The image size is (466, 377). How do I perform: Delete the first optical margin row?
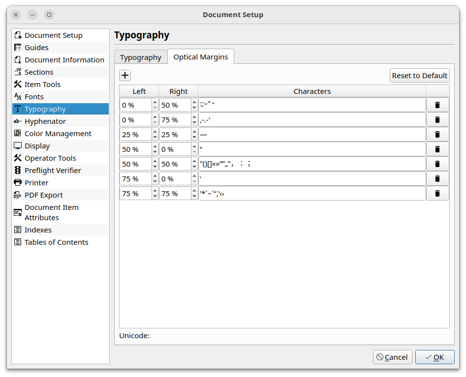click(437, 105)
